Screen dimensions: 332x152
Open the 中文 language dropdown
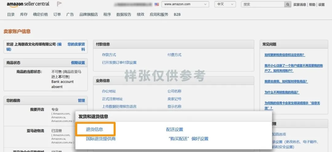point(225,4)
